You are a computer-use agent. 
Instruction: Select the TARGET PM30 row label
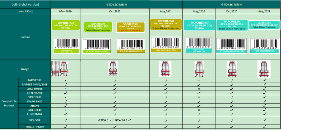[35, 127]
